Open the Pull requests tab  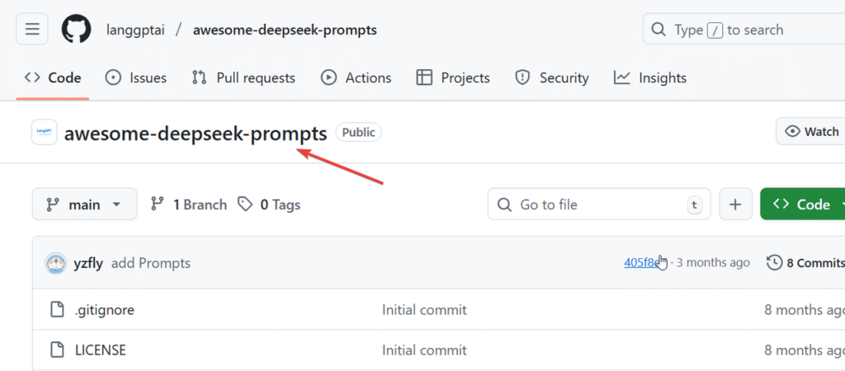click(x=243, y=77)
